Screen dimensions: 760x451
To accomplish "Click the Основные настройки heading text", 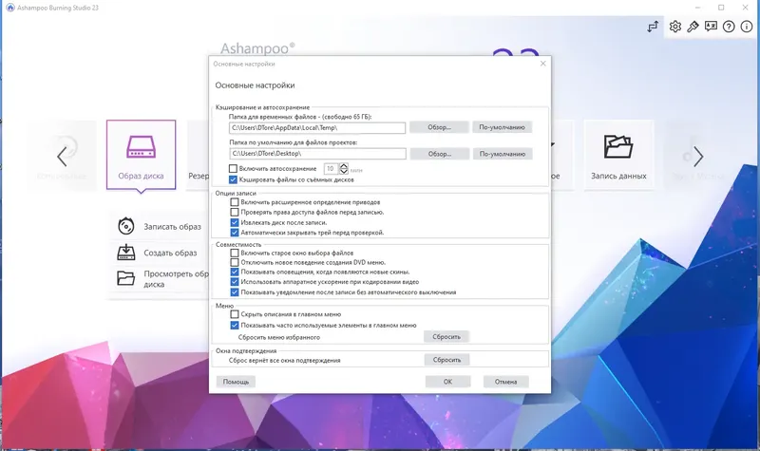I will click(255, 85).
